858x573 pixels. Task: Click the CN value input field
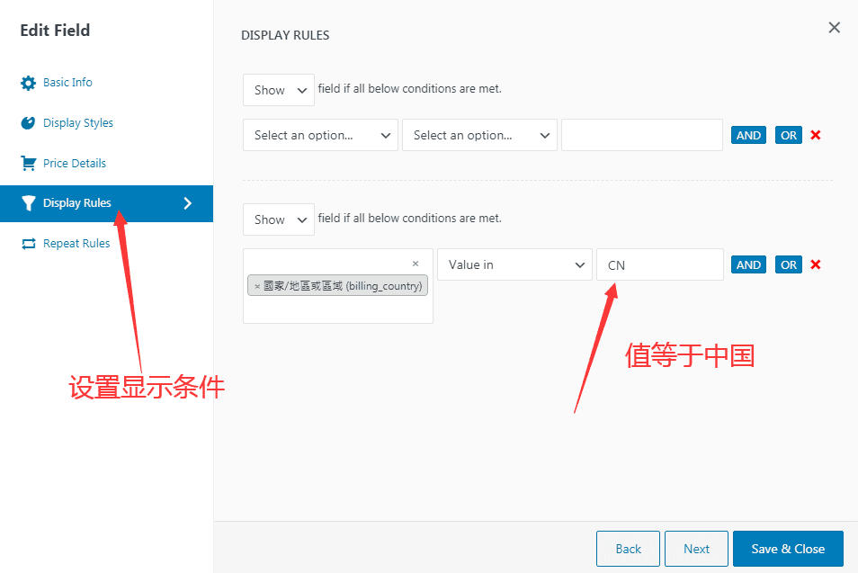coord(659,264)
